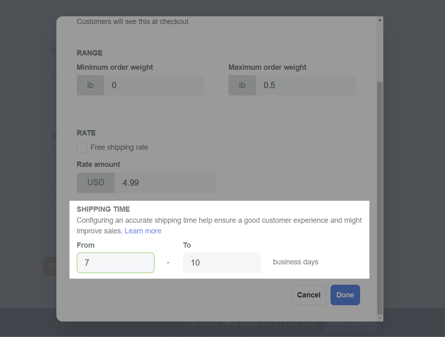Screen dimensions: 445x337
Task: Click the Maximum order weight field
Action: (306, 85)
